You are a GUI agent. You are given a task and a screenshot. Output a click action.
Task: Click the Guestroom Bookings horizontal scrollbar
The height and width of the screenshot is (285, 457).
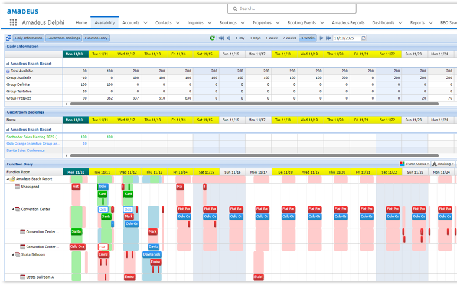pyautogui.click(x=254, y=155)
